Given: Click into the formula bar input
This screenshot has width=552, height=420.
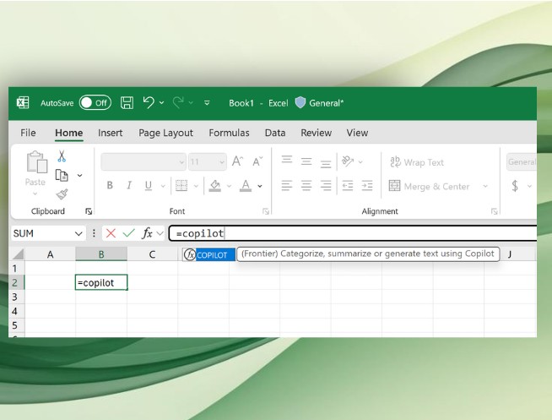Looking at the screenshot, I should [353, 233].
